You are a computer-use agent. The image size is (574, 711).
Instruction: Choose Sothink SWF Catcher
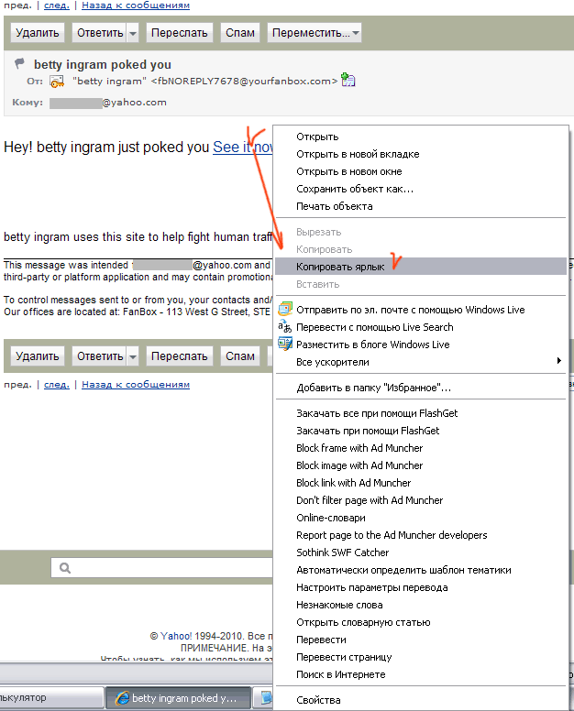[x=421, y=552]
